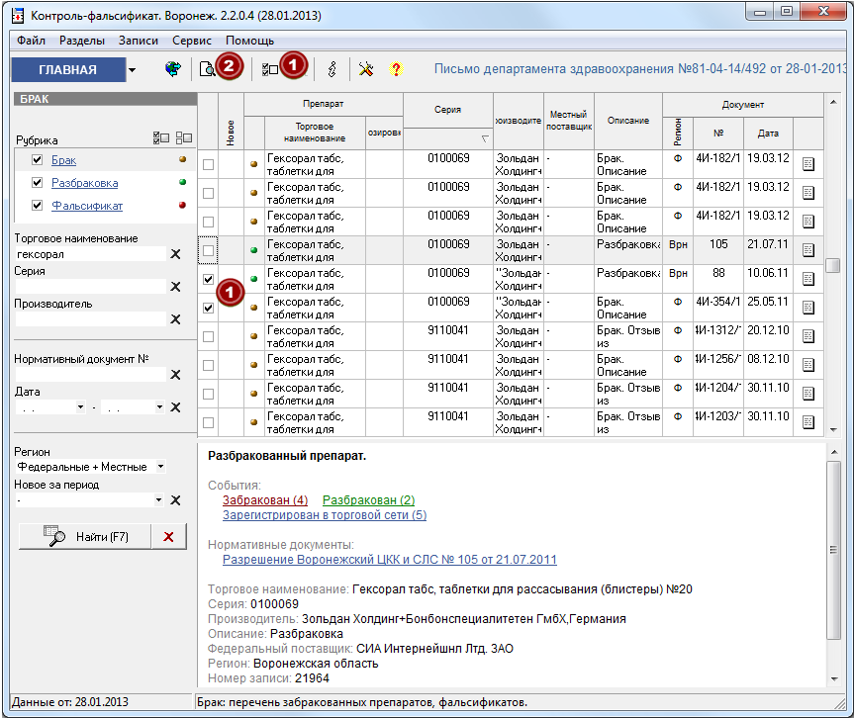Open document icon for row dated 08.12.10
The width and height of the screenshot is (855, 718).
click(808, 365)
